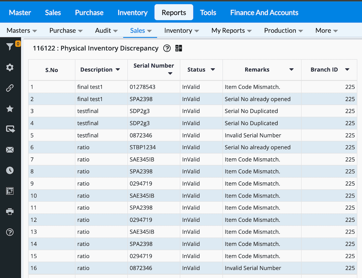Click the clock schedule icon in the sidebar
362x278 pixels.
10,170
